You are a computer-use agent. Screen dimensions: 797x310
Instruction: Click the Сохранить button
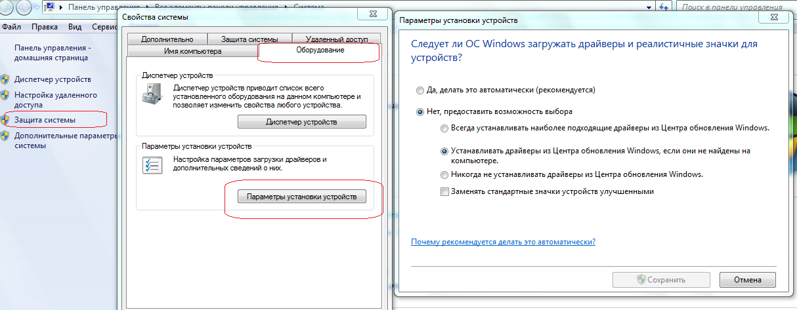point(661,279)
